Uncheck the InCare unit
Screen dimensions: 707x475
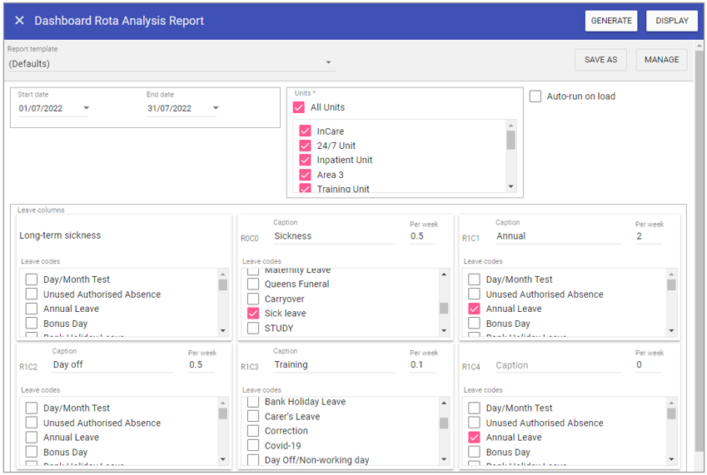point(306,131)
